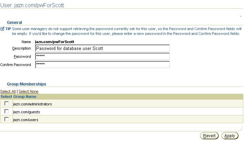Tick the jazn.com/guests group checkbox
The width and height of the screenshot is (244, 141).
(x=6, y=111)
